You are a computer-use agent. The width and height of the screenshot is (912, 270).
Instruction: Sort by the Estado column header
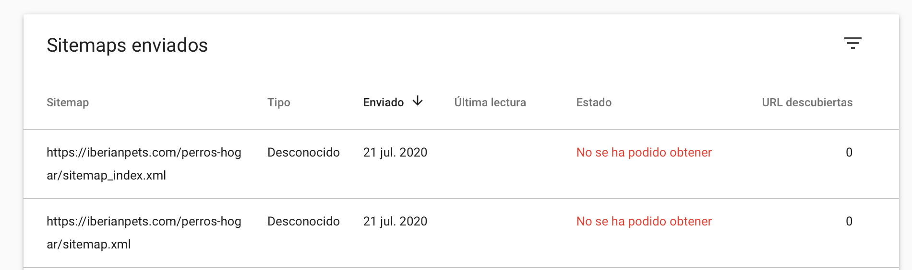pos(594,102)
